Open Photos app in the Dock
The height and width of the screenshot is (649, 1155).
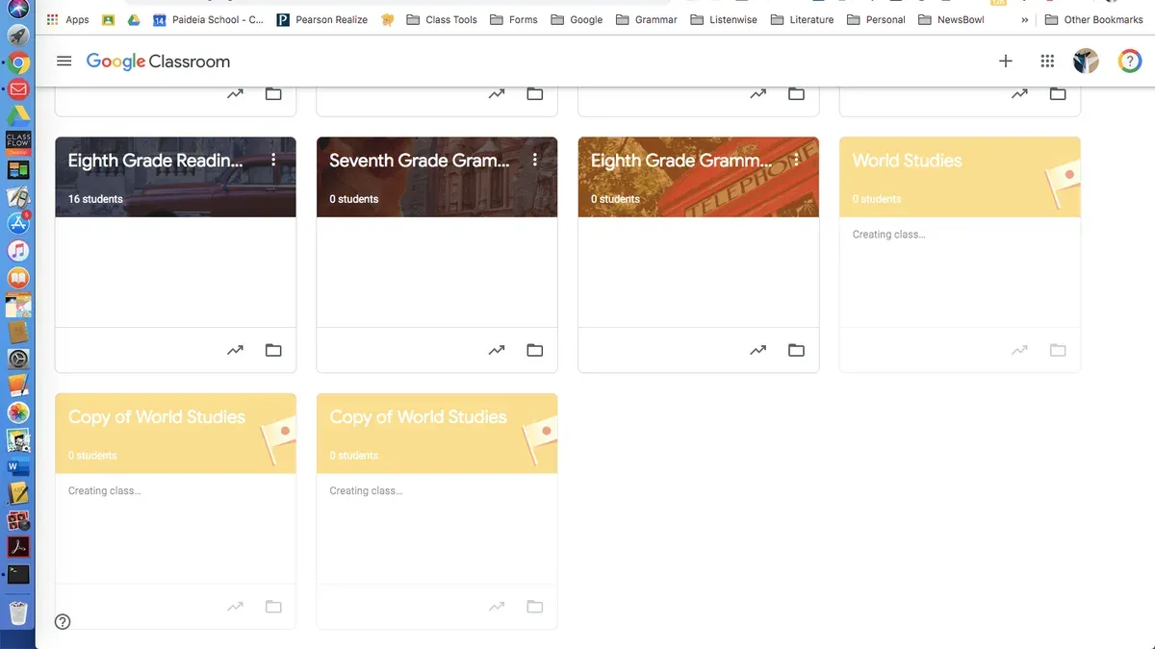click(x=18, y=412)
